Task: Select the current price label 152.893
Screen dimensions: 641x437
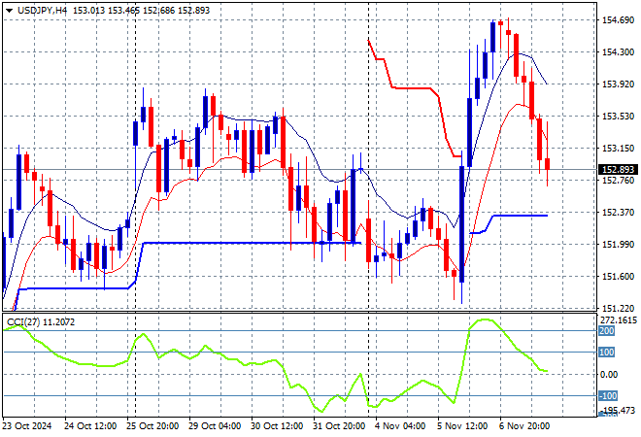Action: coord(618,169)
